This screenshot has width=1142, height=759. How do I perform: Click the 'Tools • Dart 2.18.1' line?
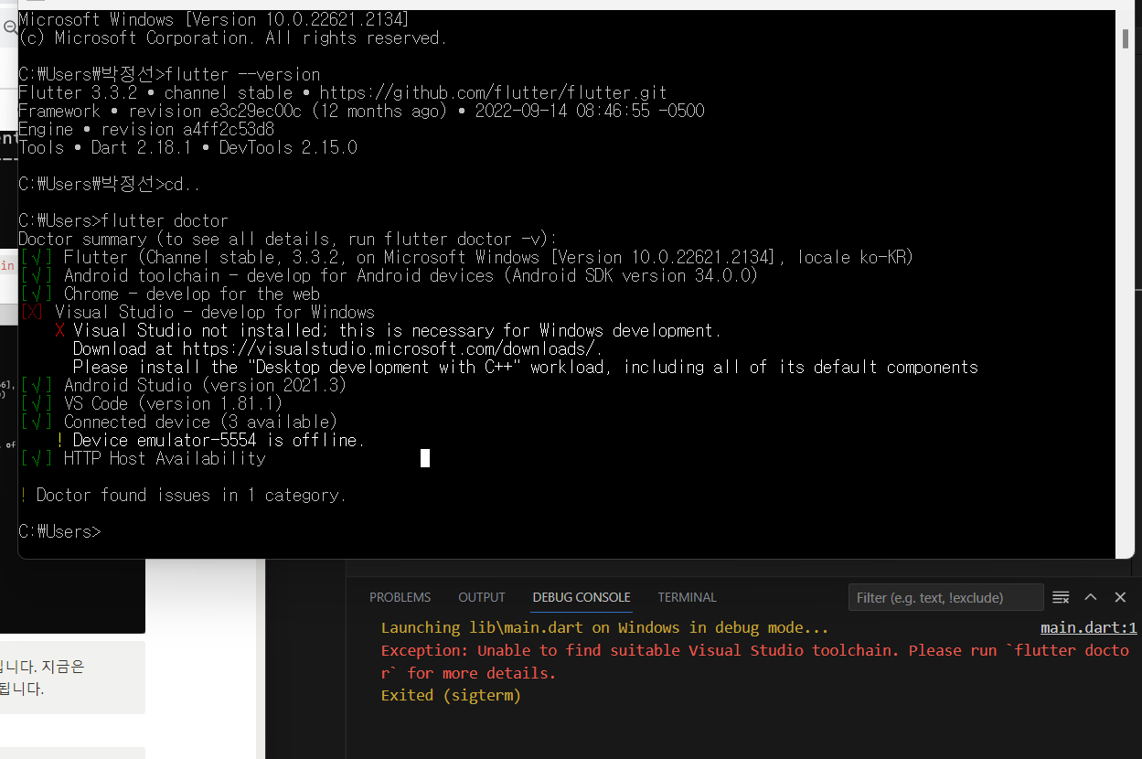187,147
